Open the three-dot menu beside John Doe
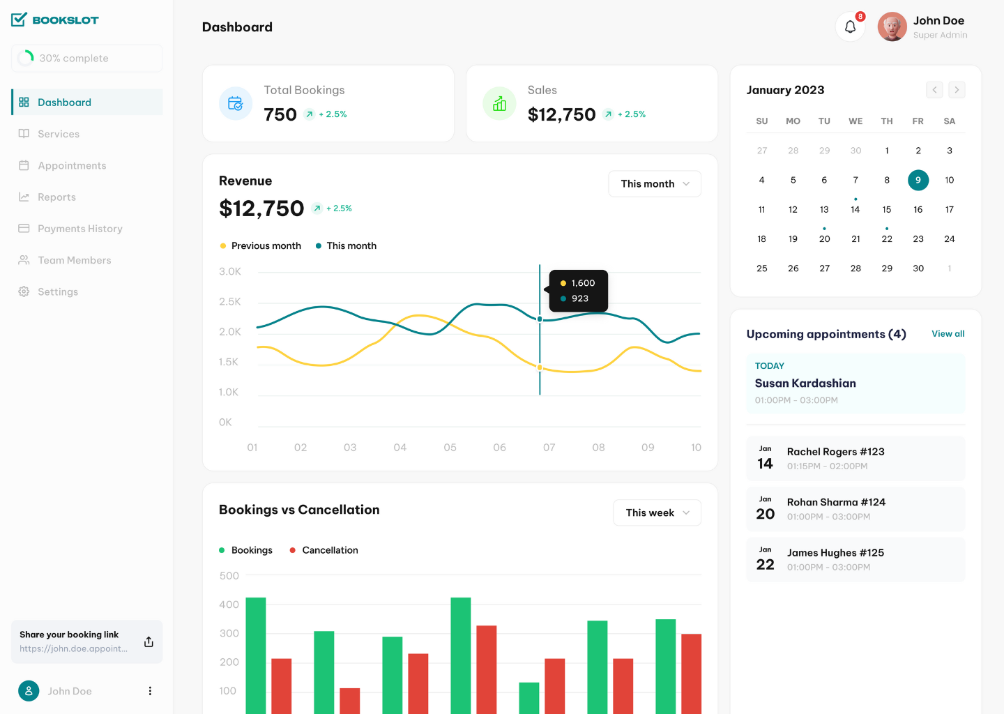 (x=150, y=691)
